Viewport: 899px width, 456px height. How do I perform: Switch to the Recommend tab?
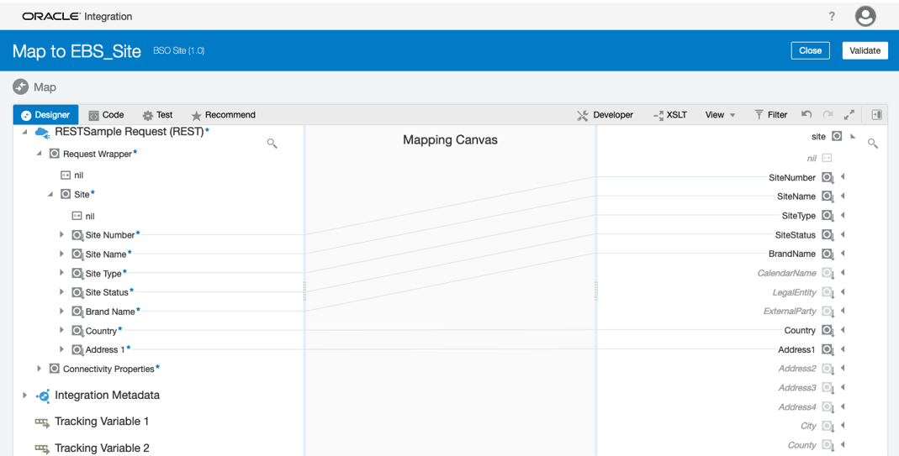pyautogui.click(x=224, y=114)
